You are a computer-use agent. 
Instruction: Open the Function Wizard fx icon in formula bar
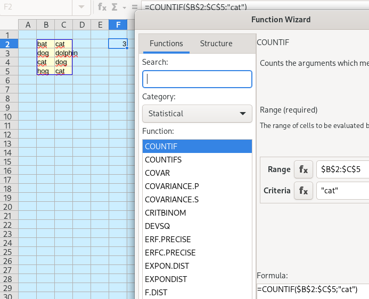pos(102,7)
